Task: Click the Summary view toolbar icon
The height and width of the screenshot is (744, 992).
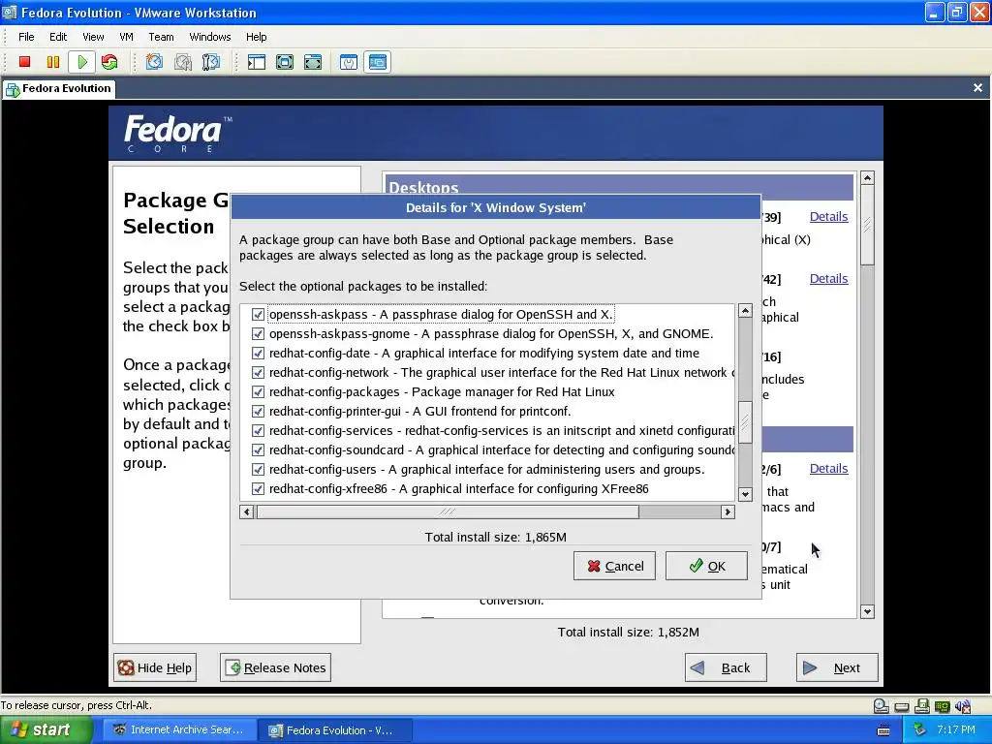Action: point(349,62)
